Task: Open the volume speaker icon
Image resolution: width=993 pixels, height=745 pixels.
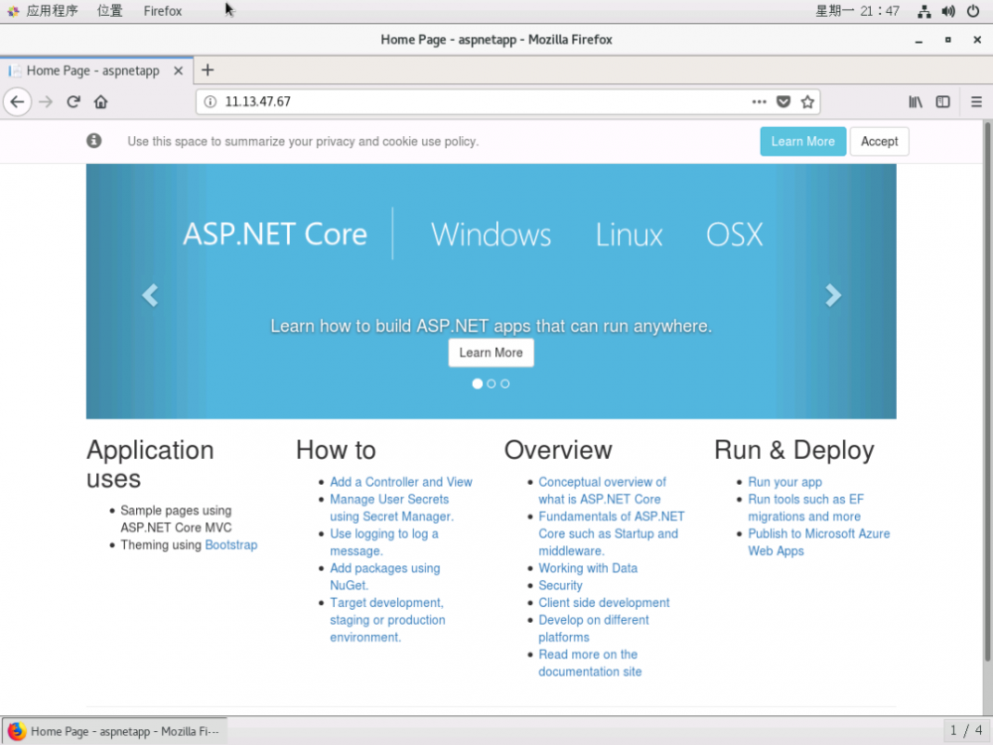Action: [x=948, y=11]
